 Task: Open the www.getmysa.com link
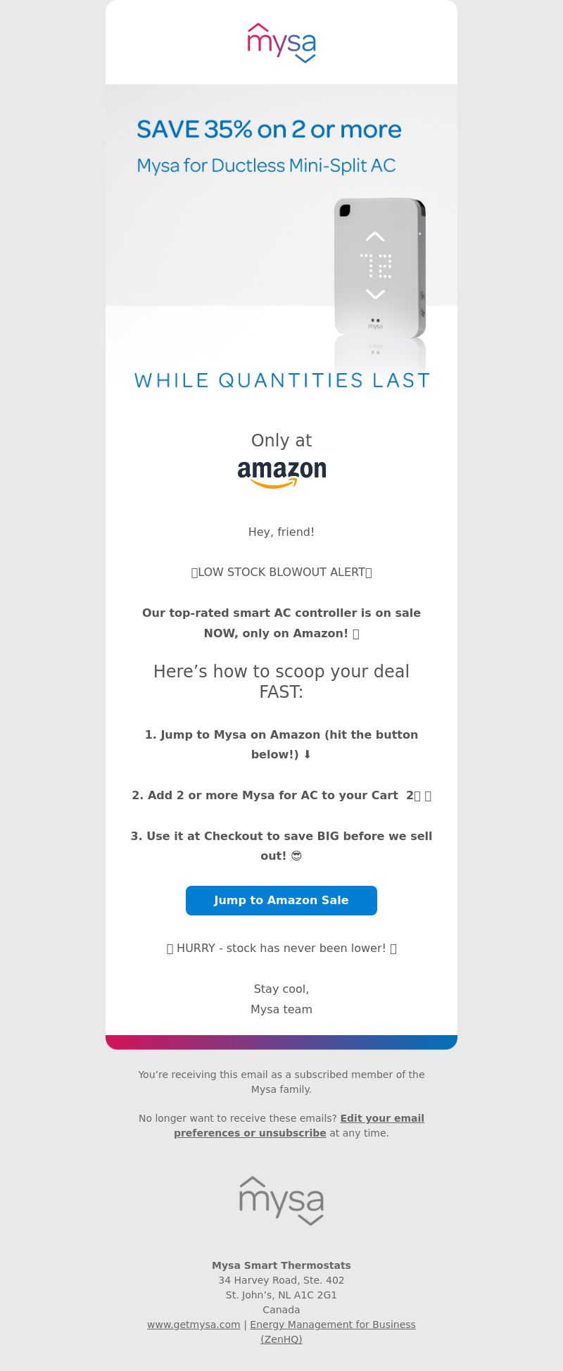click(194, 1325)
